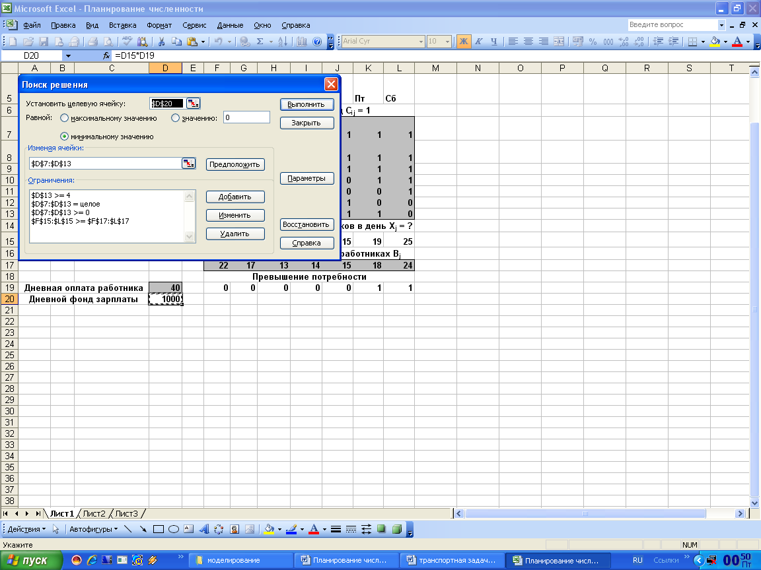This screenshot has height=570, width=761.
Task: Choose the 'значению' radio option
Action: pos(176,118)
